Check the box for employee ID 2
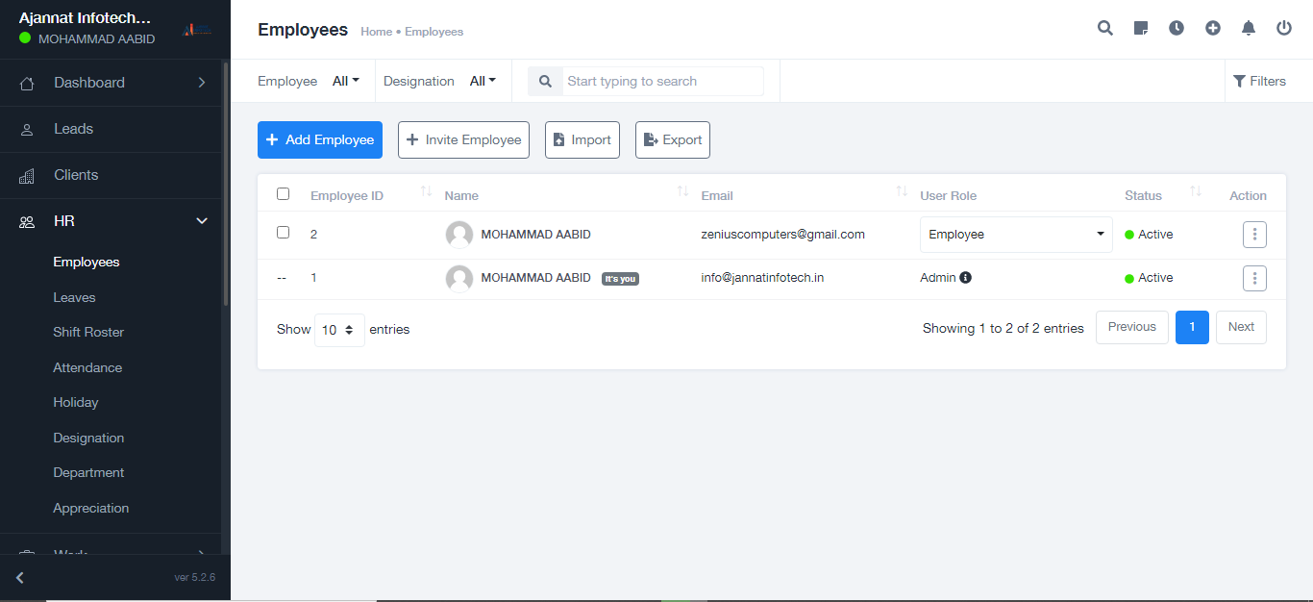This screenshot has width=1313, height=602. [x=283, y=233]
